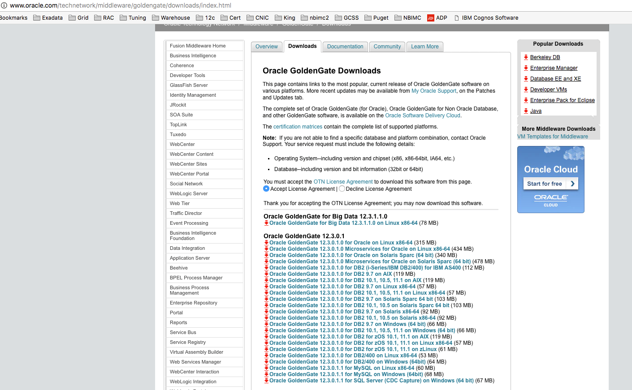
Task: Click the download icon next to Berkeley DB
Action: 526,57
